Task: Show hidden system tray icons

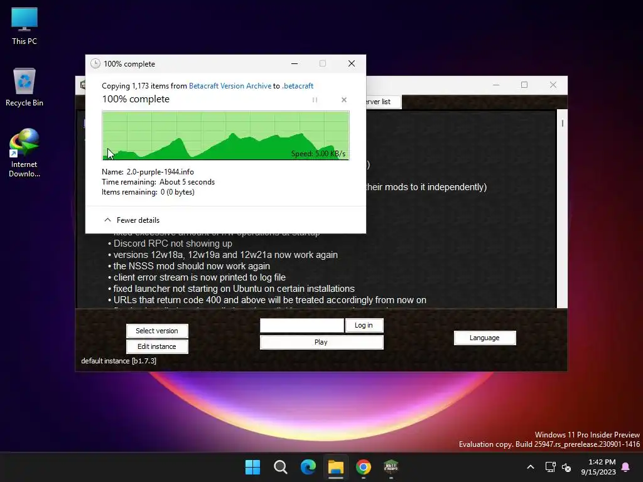Action: tap(530, 467)
